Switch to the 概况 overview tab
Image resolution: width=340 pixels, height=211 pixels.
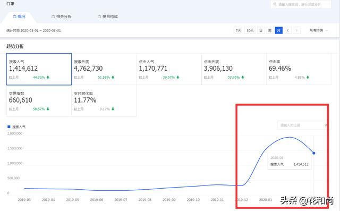(19, 16)
